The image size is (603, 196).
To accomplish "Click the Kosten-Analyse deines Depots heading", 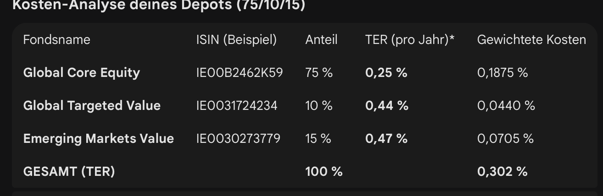I will [158, 5].
